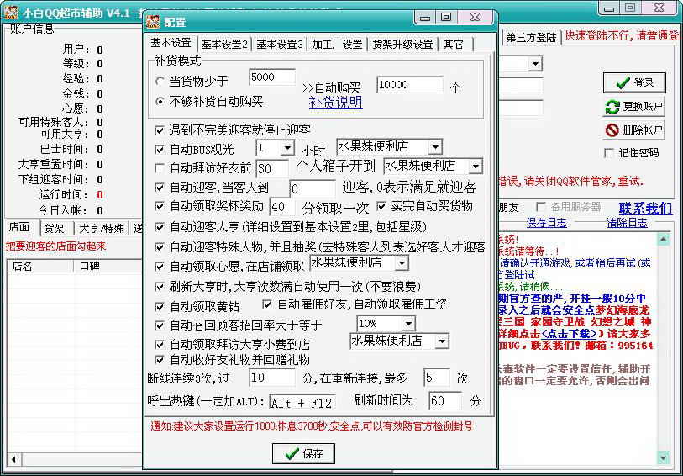Toggle the 备用服务器 checkbox

click(x=541, y=207)
